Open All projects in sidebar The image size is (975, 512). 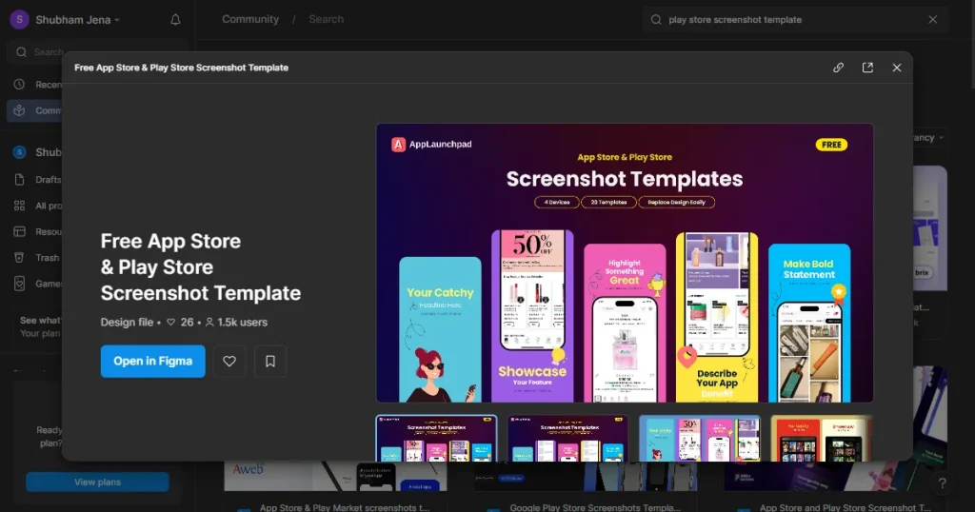35,206
